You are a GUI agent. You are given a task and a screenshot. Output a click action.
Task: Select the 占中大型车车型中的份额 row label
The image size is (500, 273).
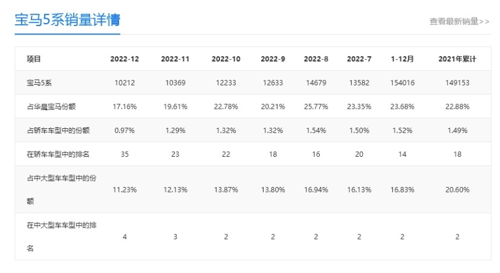pyautogui.click(x=62, y=189)
